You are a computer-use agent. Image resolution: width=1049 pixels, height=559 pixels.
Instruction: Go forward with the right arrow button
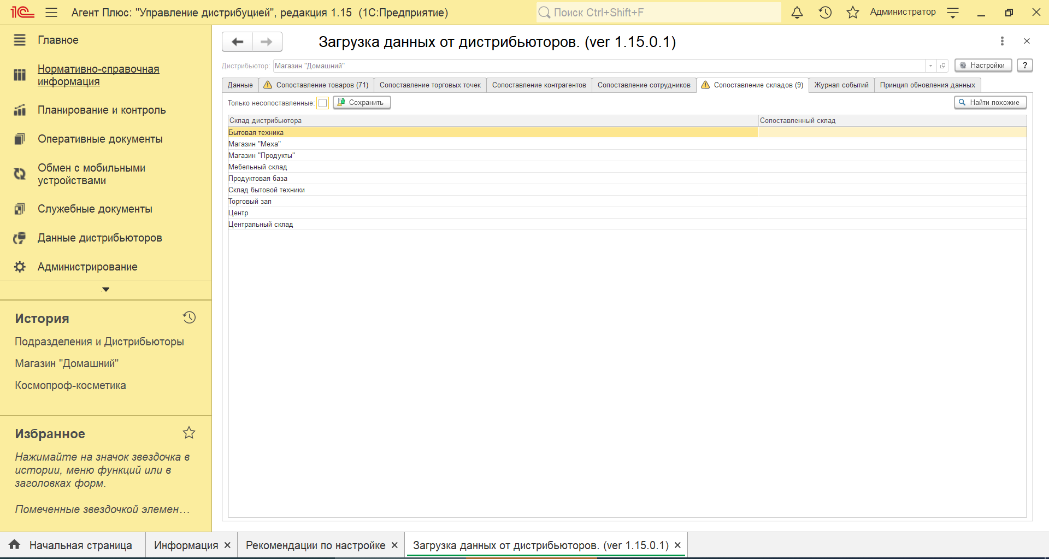tap(267, 42)
